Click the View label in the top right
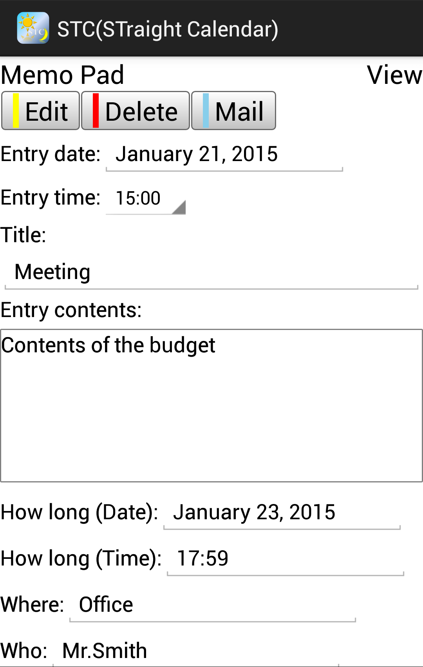423x667 pixels. point(395,75)
